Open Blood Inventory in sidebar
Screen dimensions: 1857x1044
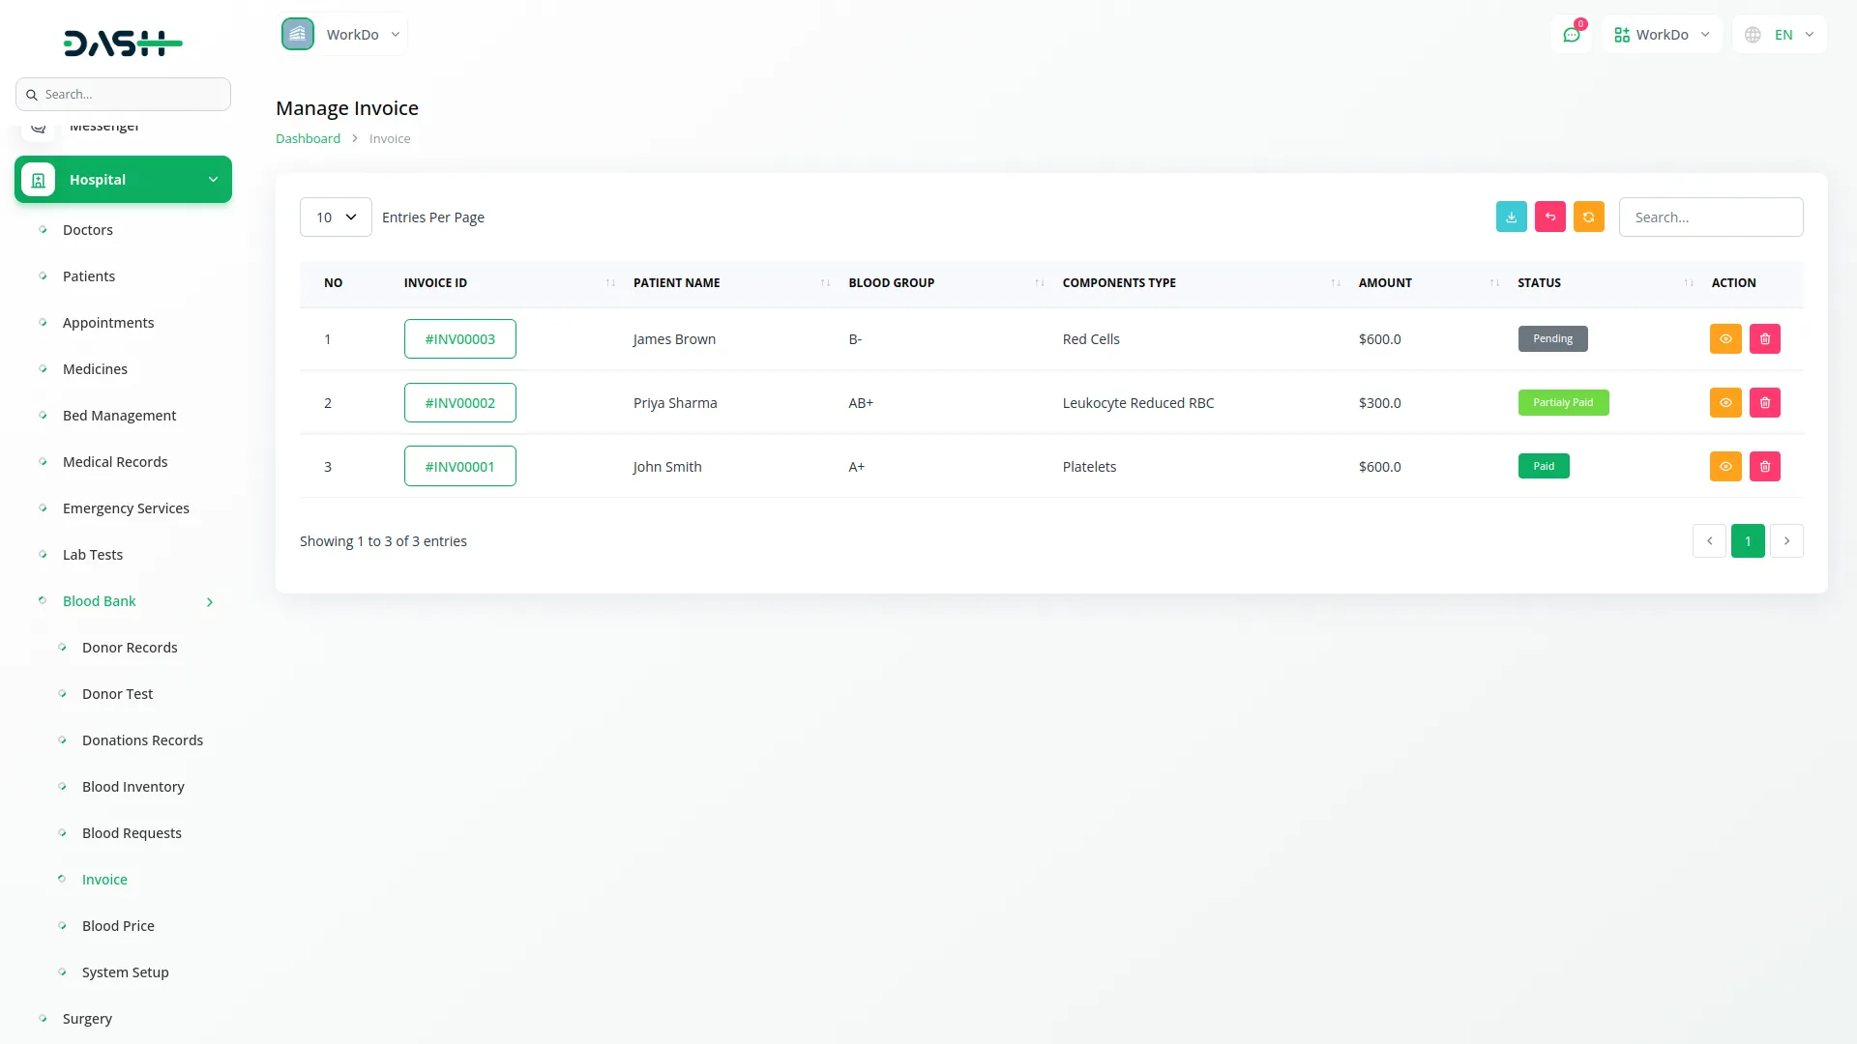(133, 787)
